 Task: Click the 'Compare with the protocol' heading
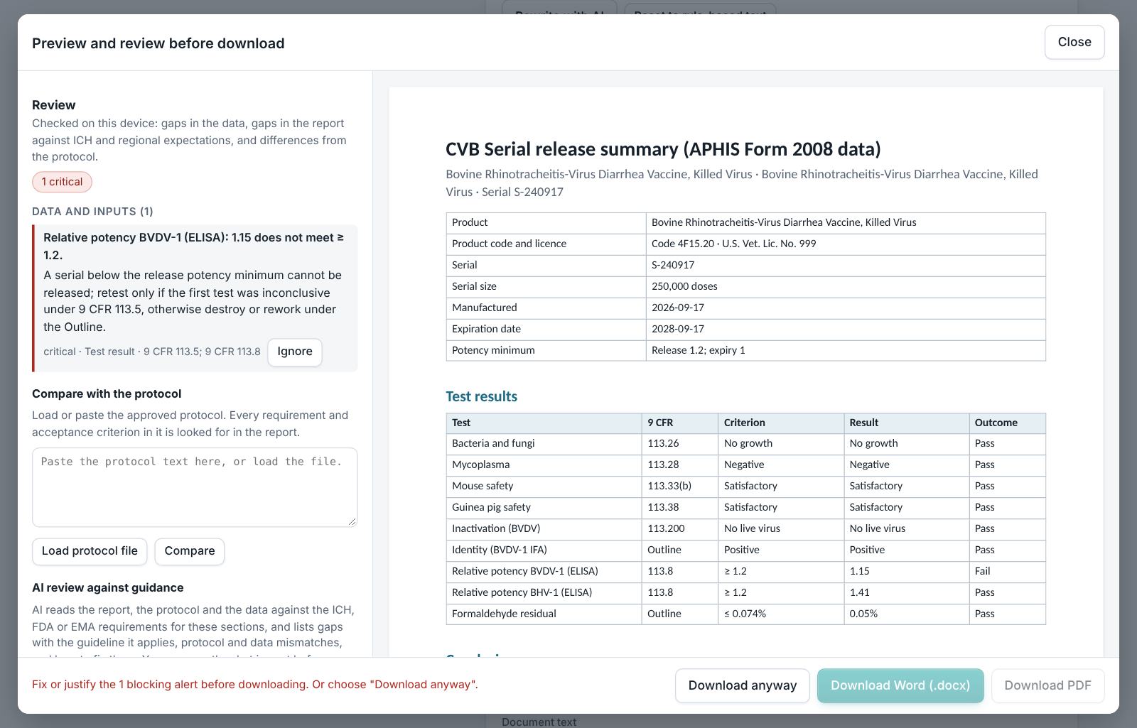click(107, 393)
